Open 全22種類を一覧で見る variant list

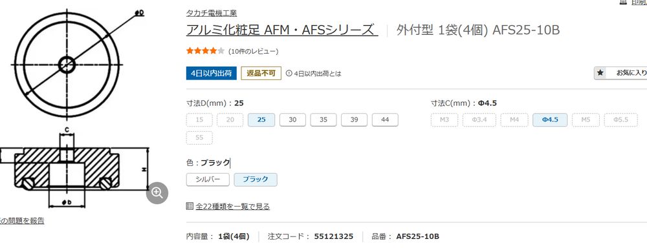233,207
